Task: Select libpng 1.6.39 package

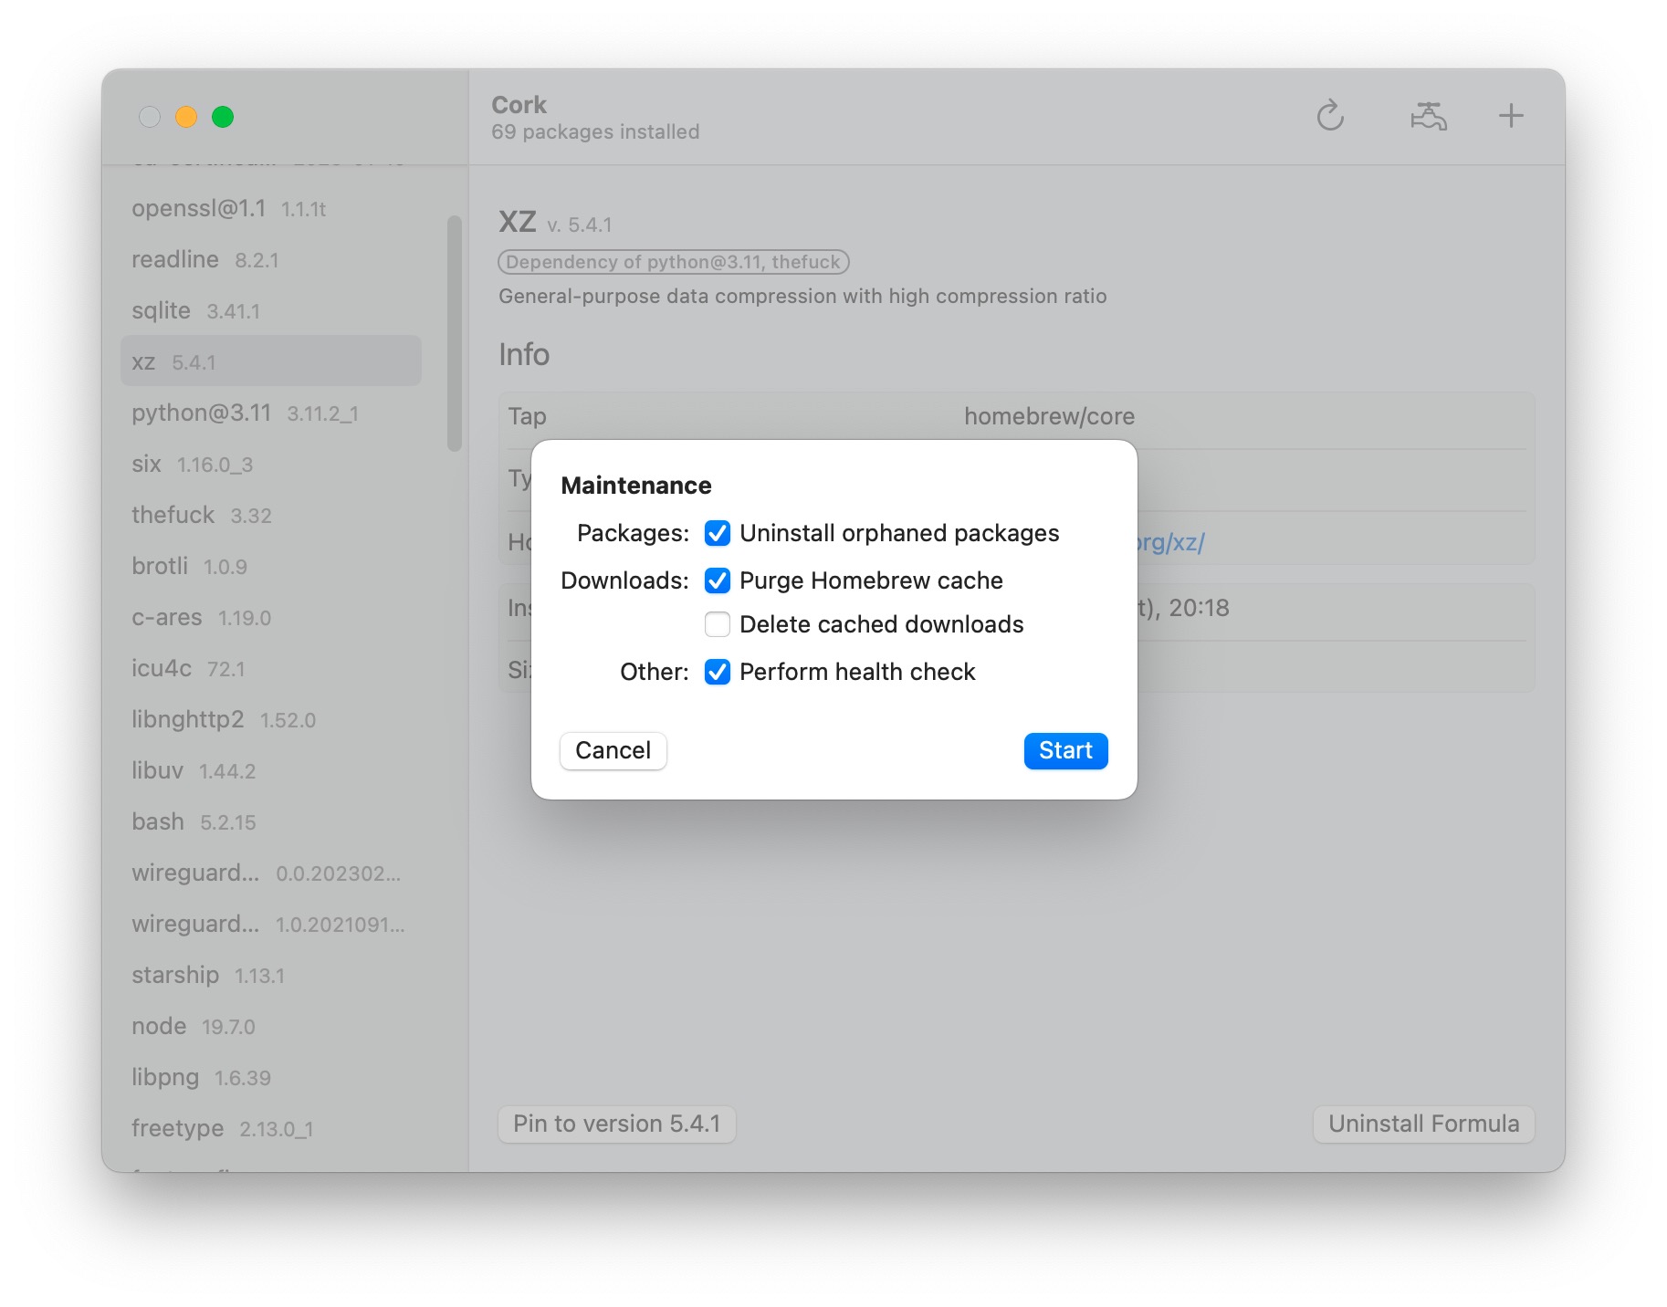Action: tap(271, 1078)
